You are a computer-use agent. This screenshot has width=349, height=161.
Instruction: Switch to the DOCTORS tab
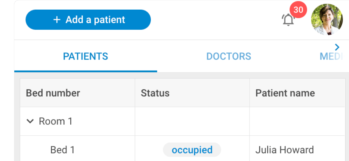coord(228,56)
